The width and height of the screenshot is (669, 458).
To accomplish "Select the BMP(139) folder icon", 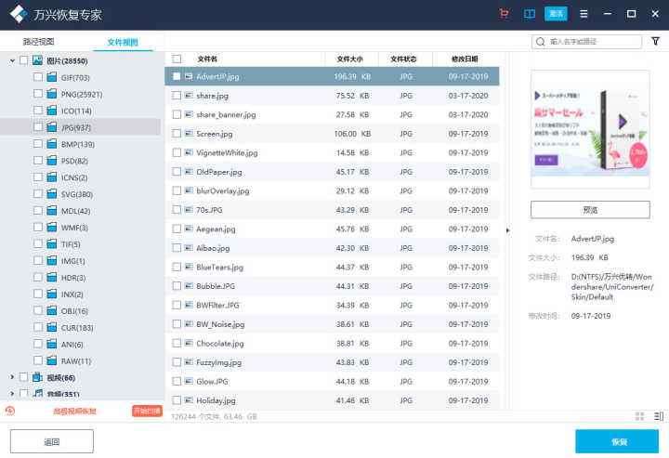I will point(52,144).
